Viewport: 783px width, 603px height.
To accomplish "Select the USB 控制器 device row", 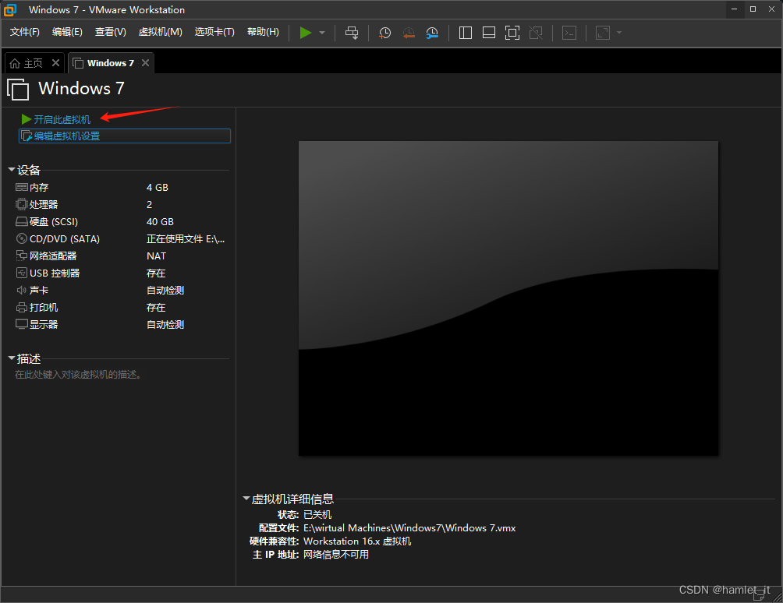I will pos(122,273).
